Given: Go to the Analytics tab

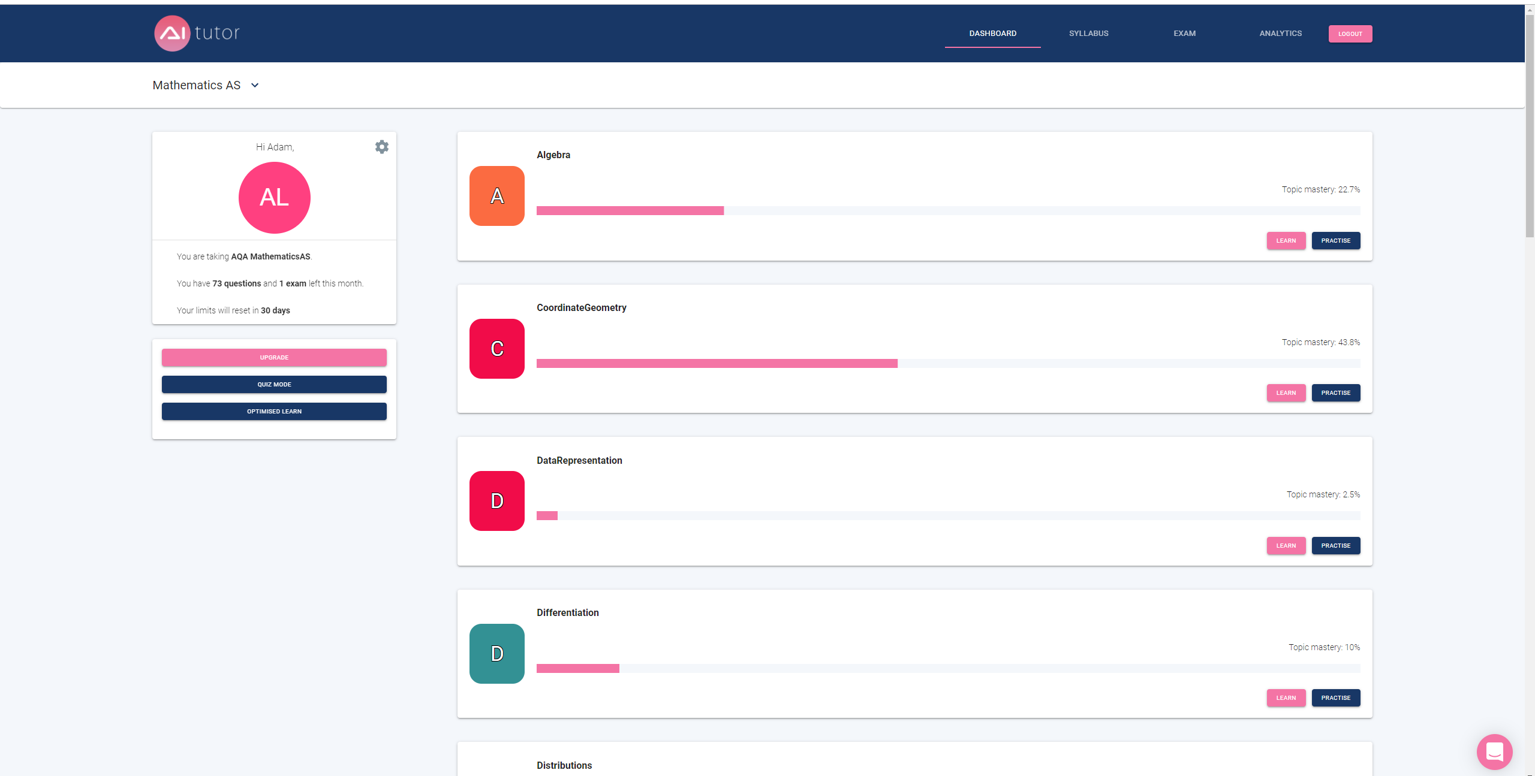Looking at the screenshot, I should [x=1281, y=34].
